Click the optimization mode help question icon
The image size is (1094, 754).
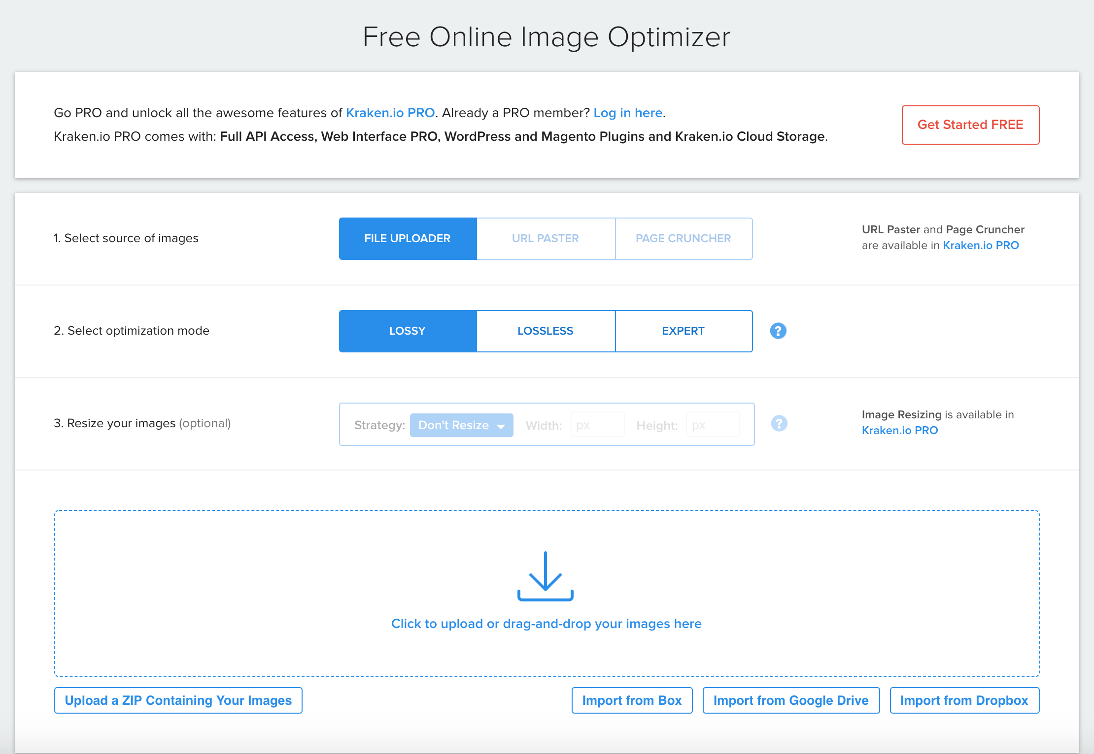click(x=778, y=331)
